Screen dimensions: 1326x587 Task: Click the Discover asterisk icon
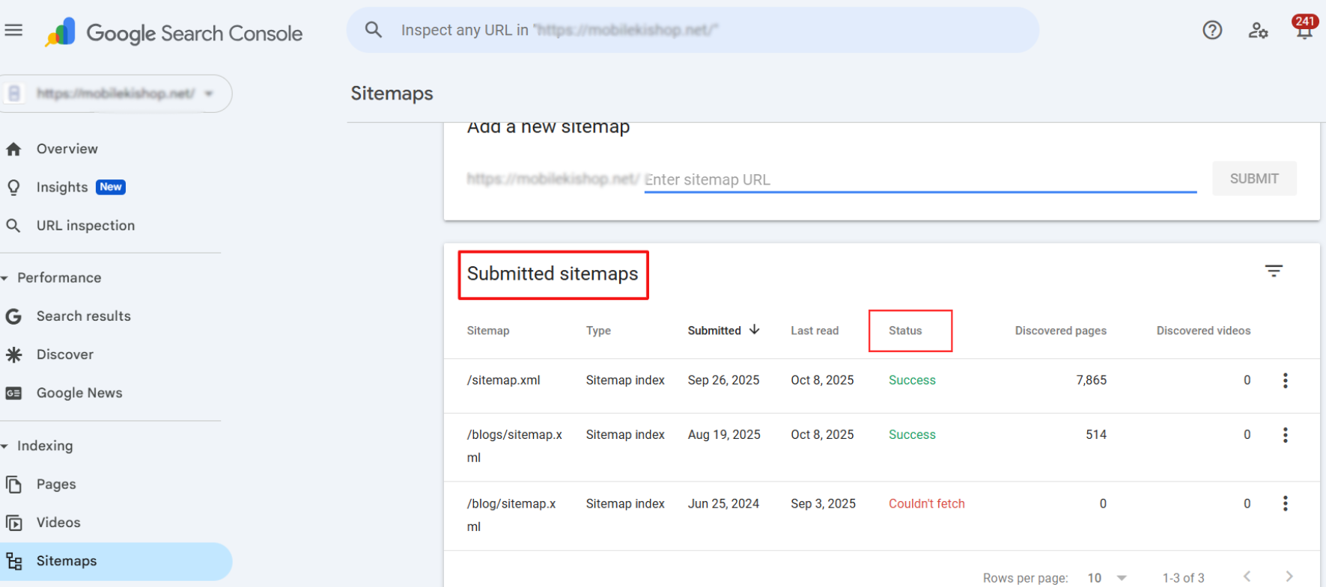[13, 354]
